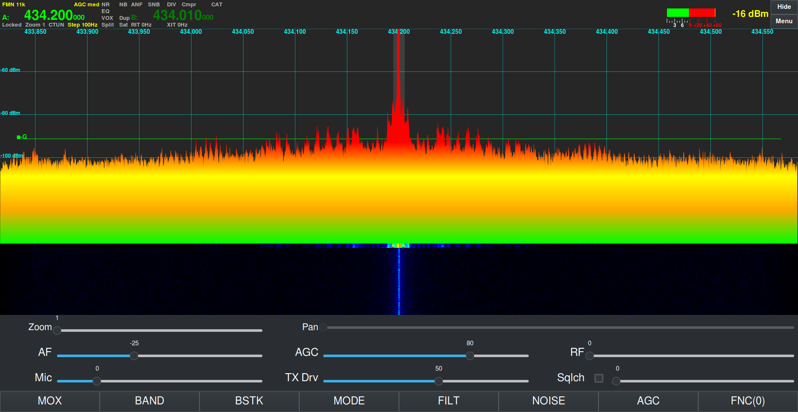Click the green AGC gain G marker
Viewport: 798px width, 412px height.
coord(22,137)
